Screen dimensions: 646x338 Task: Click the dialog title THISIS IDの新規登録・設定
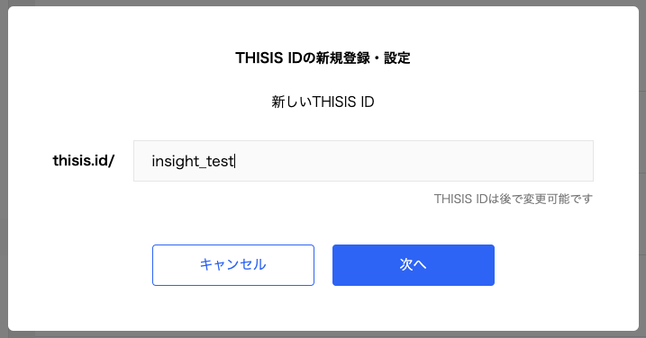[x=323, y=58]
